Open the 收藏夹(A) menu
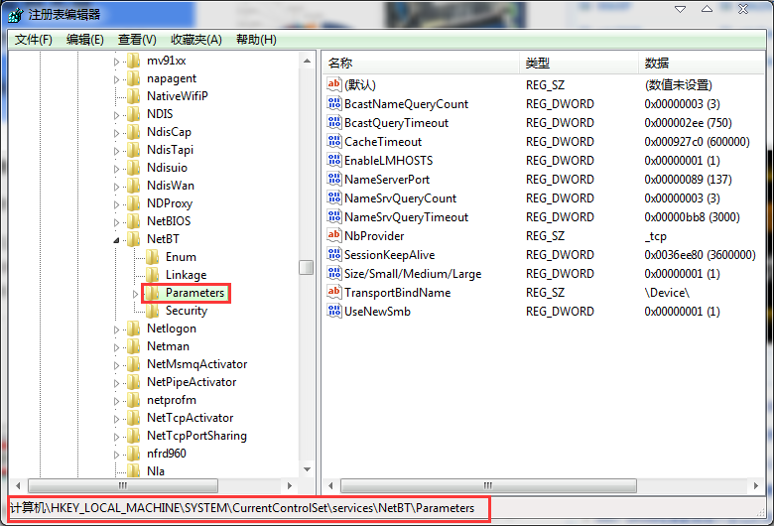This screenshot has width=774, height=526. (x=196, y=40)
